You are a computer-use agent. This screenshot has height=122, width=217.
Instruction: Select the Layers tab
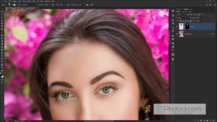[x=178, y=12]
